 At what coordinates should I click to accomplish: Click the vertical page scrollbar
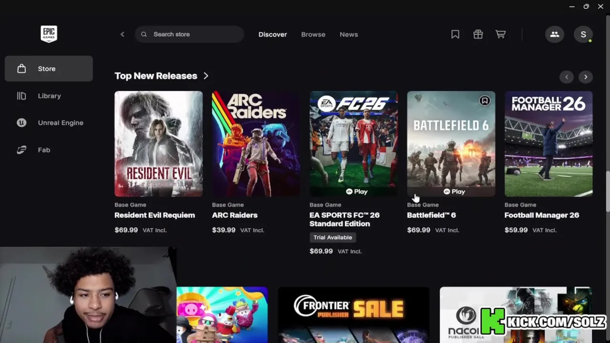(608, 191)
